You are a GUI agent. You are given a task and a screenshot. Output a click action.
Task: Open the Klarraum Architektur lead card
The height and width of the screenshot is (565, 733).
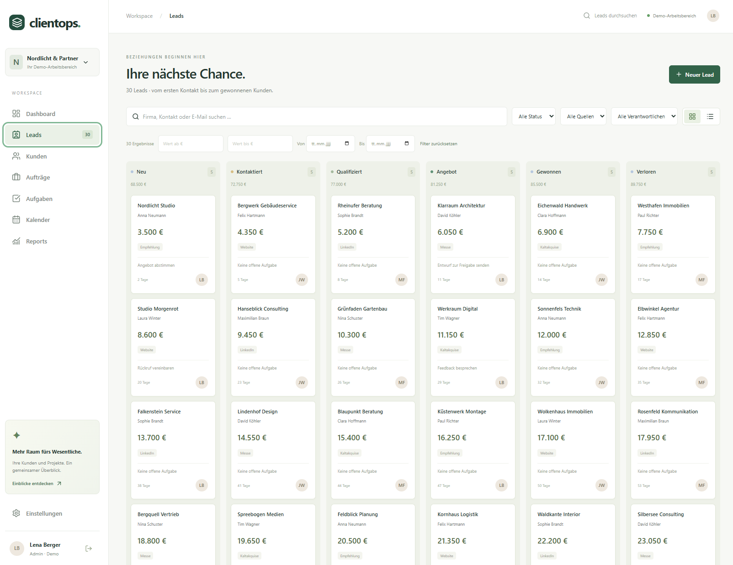[x=473, y=244]
